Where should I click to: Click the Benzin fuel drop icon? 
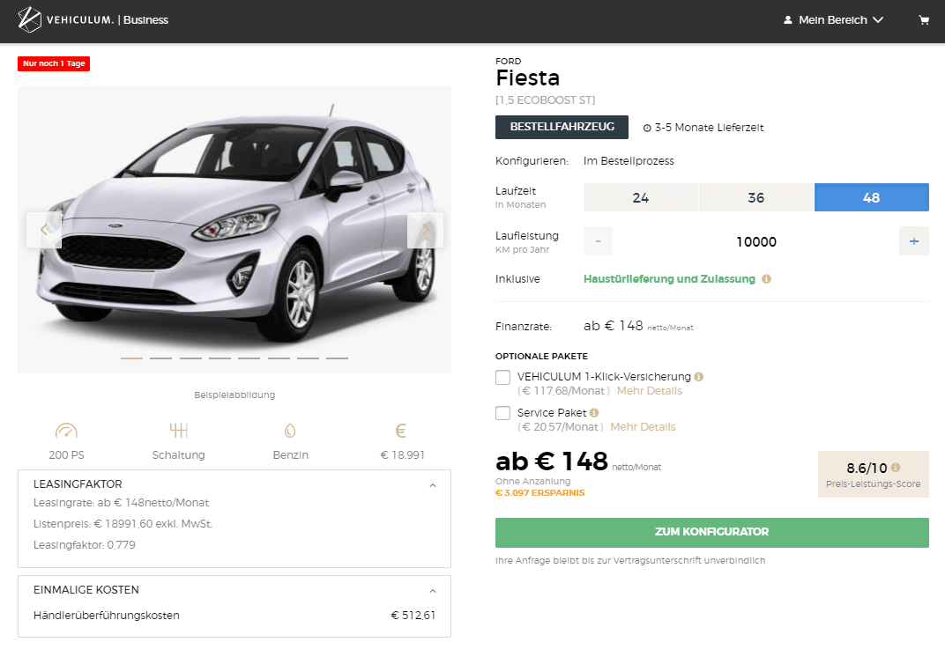coord(290,431)
